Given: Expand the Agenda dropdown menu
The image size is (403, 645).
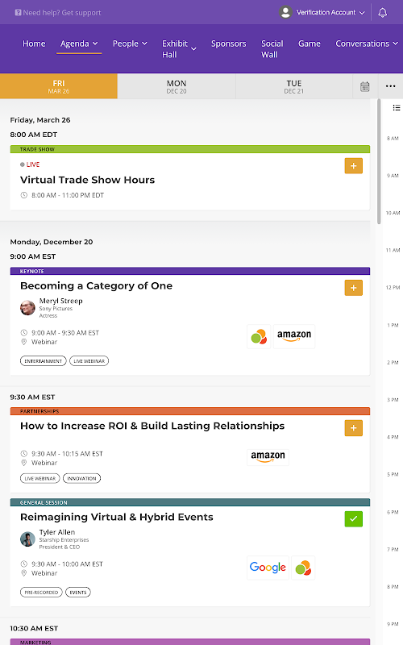Looking at the screenshot, I should 79,44.
